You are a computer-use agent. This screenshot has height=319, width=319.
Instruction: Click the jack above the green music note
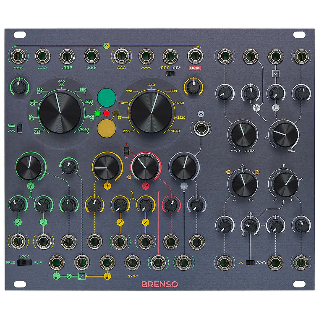(x=57, y=262)
